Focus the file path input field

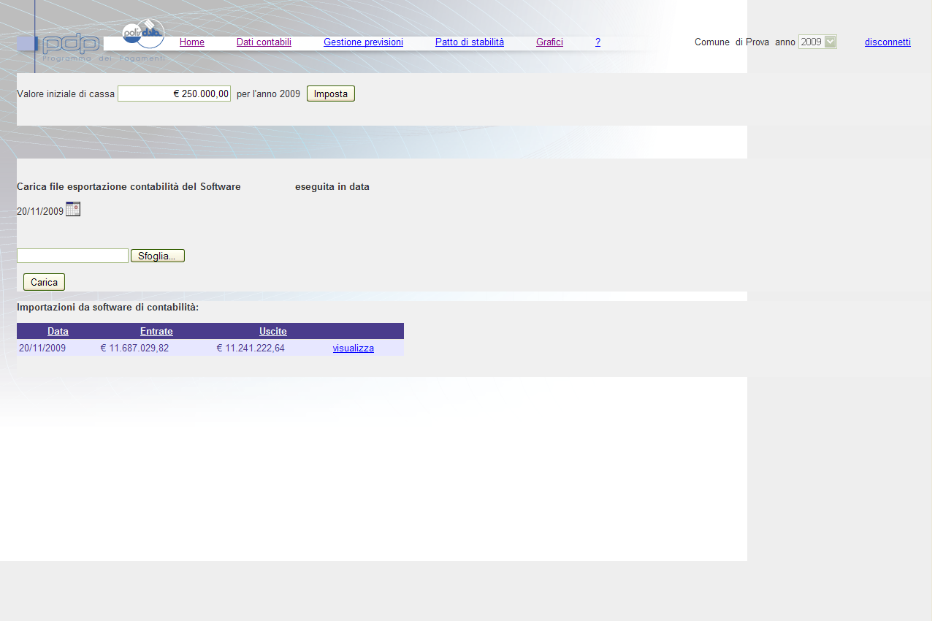[x=72, y=256]
